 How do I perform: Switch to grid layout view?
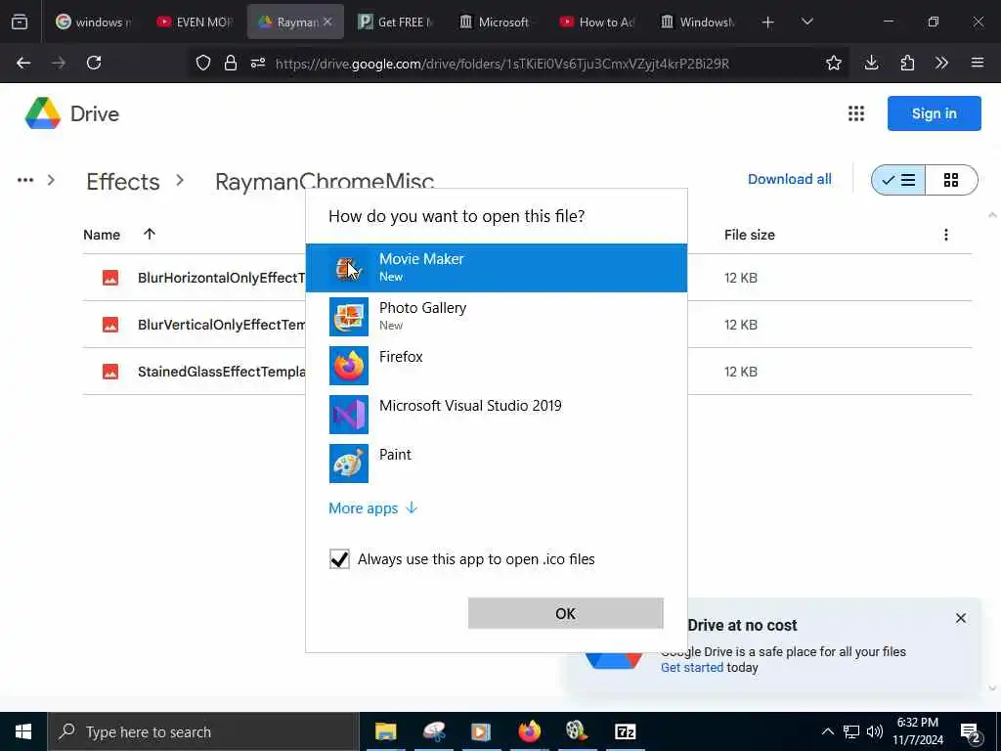click(951, 180)
